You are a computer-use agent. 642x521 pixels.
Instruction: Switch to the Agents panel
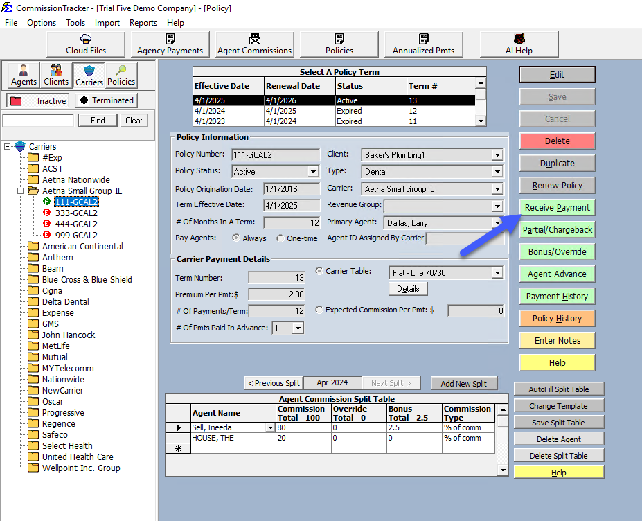point(24,75)
